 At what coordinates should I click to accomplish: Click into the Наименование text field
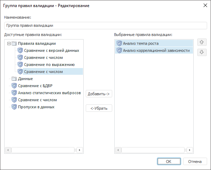105,25
